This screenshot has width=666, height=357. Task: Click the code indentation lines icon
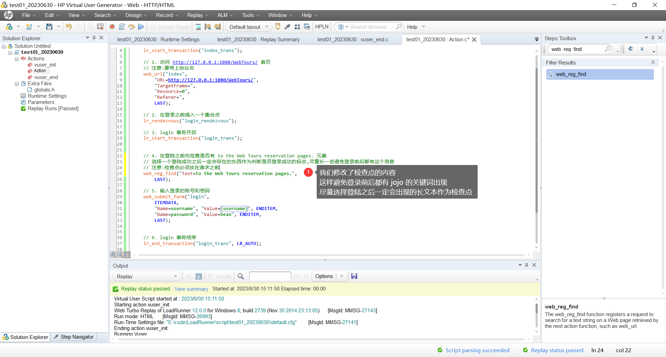[198, 27]
